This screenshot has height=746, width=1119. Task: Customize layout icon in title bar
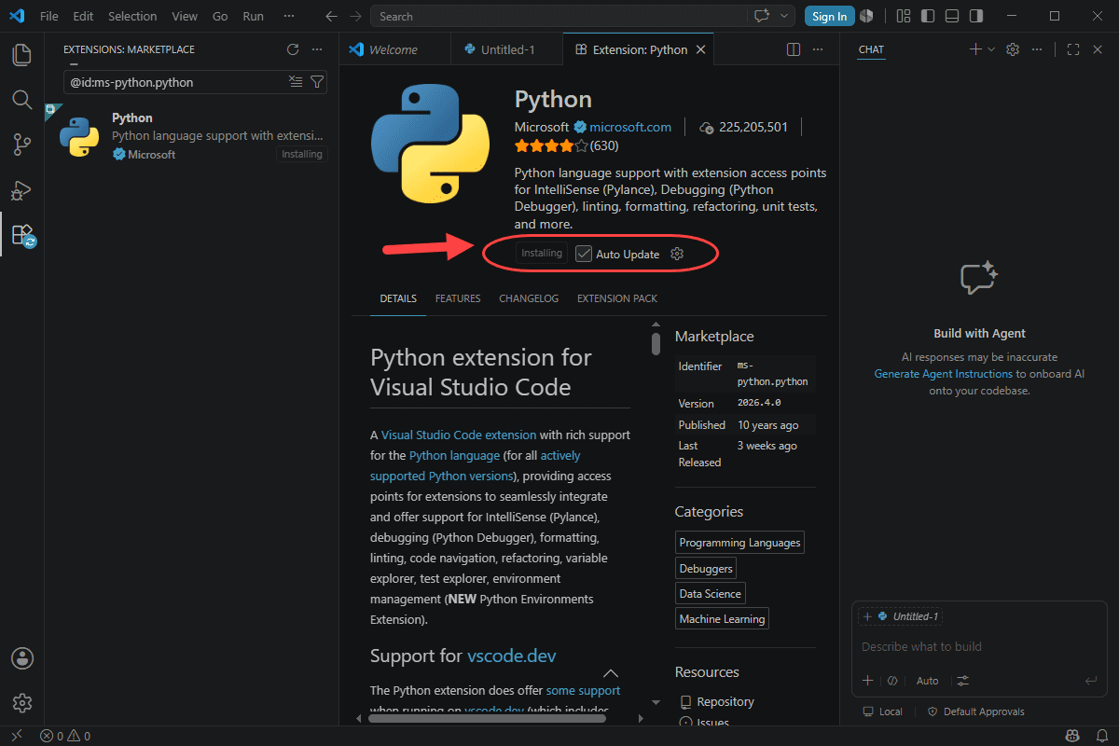point(904,16)
